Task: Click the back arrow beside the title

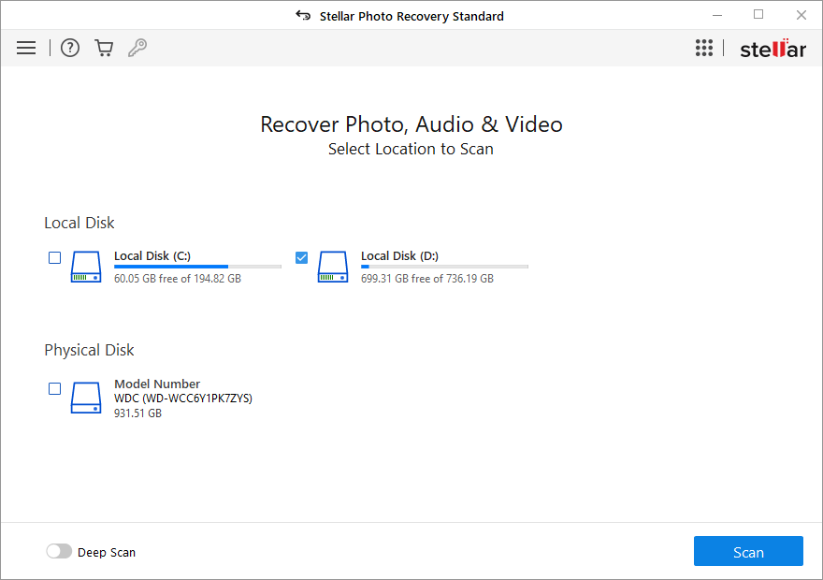Action: [x=302, y=15]
